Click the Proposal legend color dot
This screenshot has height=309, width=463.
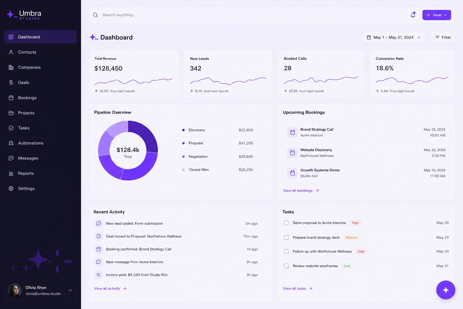coord(183,143)
